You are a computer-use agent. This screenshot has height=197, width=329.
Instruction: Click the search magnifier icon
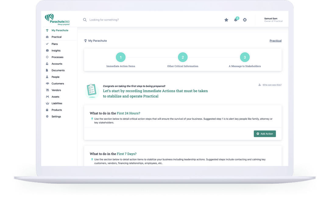(x=85, y=20)
